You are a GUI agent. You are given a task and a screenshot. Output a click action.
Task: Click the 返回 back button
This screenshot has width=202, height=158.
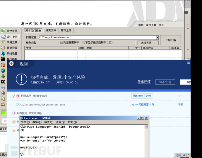click(x=24, y=64)
